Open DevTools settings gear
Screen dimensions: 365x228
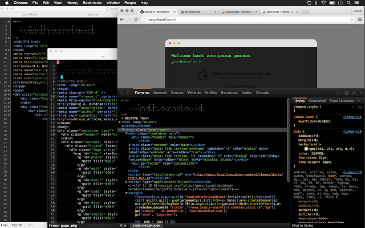(x=346, y=93)
